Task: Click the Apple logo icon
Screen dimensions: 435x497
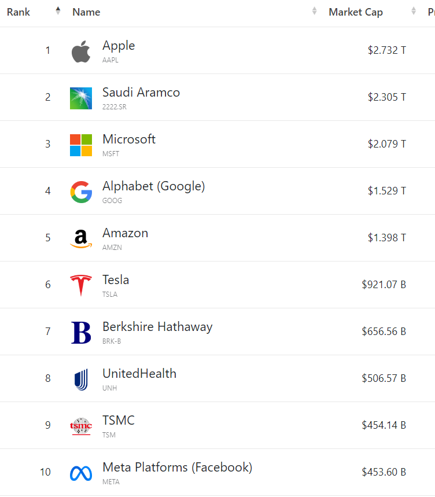Action: [x=81, y=51]
